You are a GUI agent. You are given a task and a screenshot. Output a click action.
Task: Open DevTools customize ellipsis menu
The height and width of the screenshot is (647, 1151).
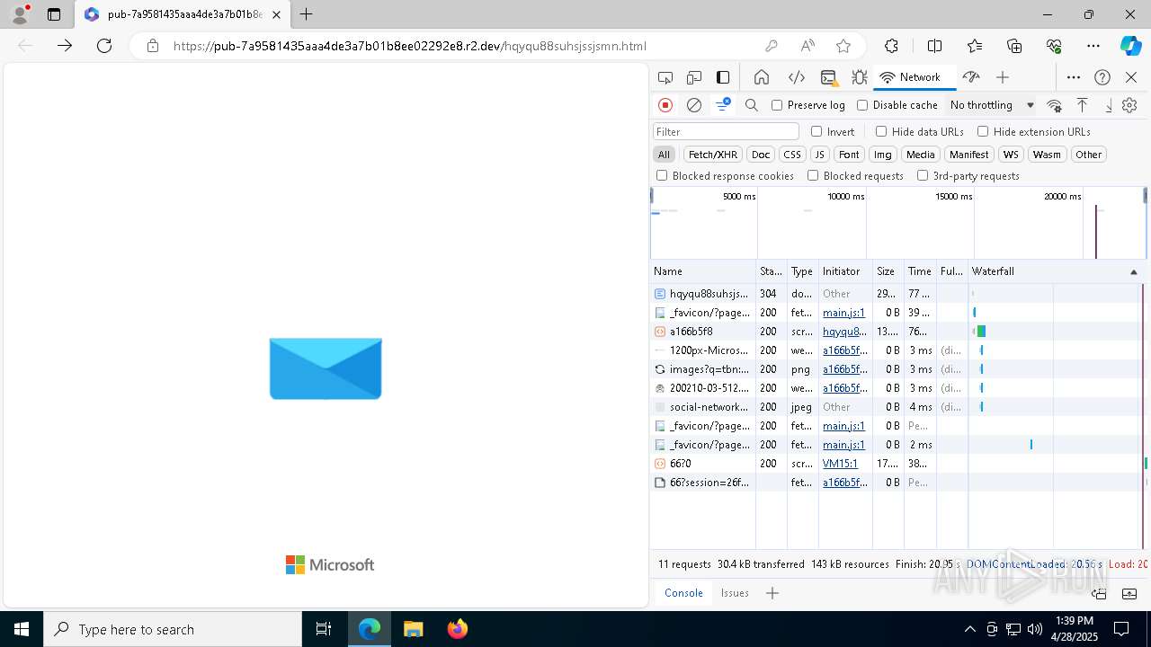1074,77
